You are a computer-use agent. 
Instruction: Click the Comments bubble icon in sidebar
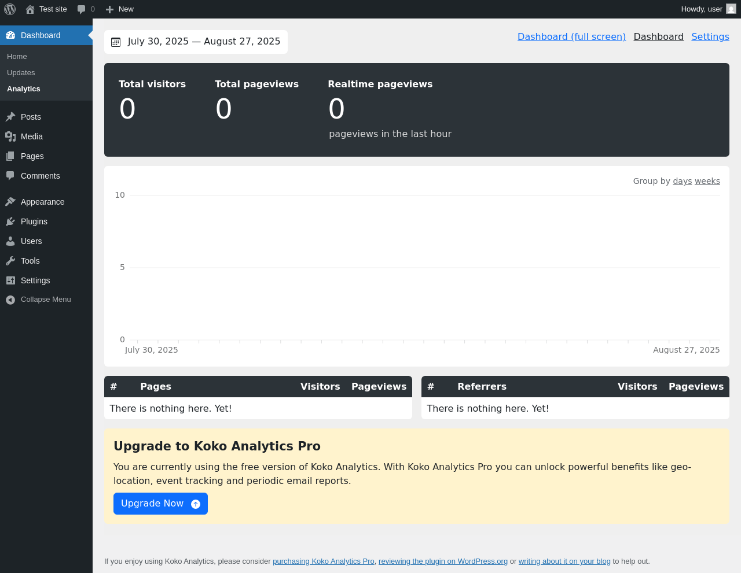point(10,176)
